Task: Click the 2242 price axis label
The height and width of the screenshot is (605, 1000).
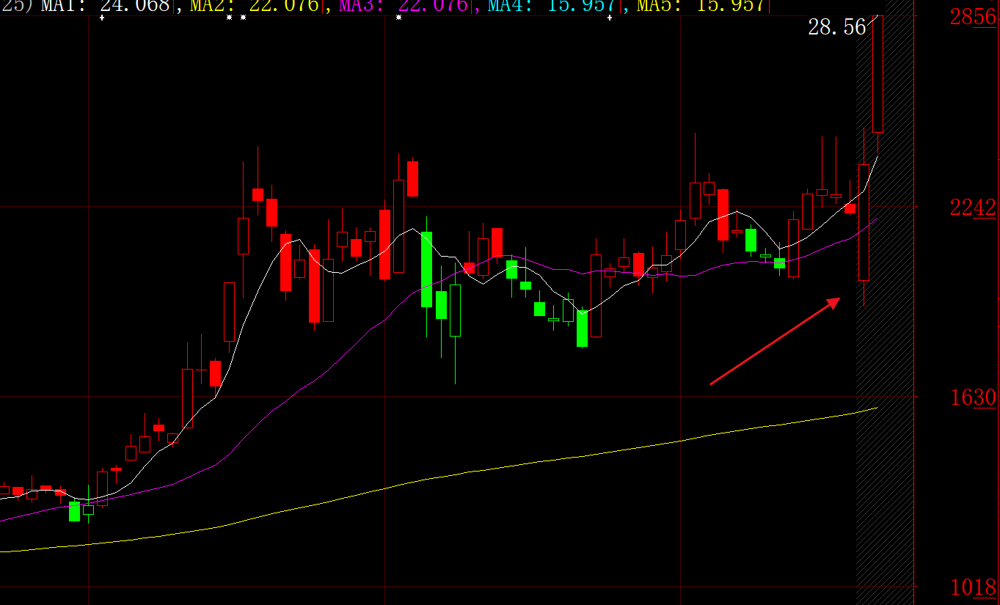Action: [x=973, y=208]
